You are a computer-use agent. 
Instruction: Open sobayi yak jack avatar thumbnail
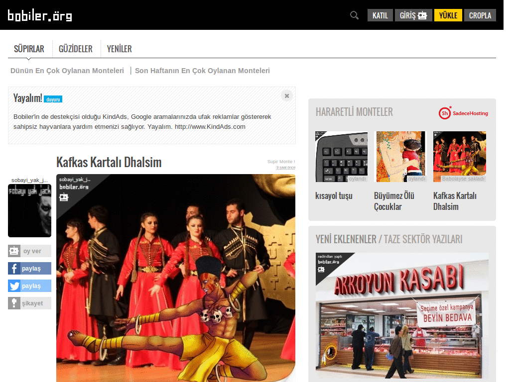click(29, 210)
